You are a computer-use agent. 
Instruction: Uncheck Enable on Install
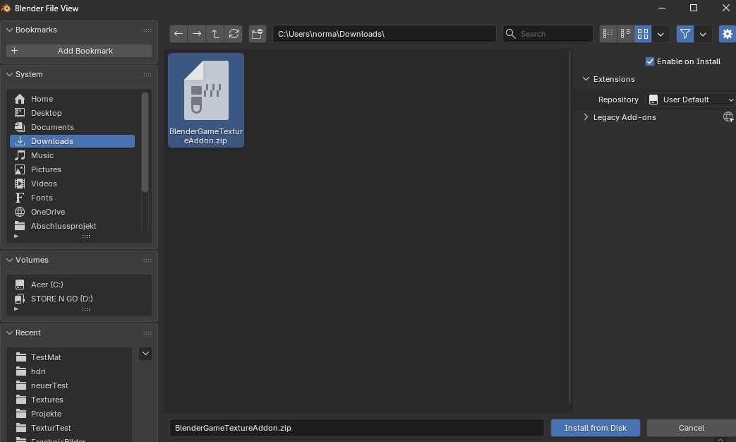point(650,61)
